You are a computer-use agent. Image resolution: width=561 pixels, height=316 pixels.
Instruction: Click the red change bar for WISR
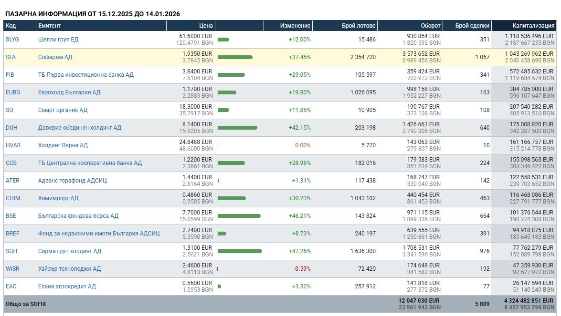point(218,269)
